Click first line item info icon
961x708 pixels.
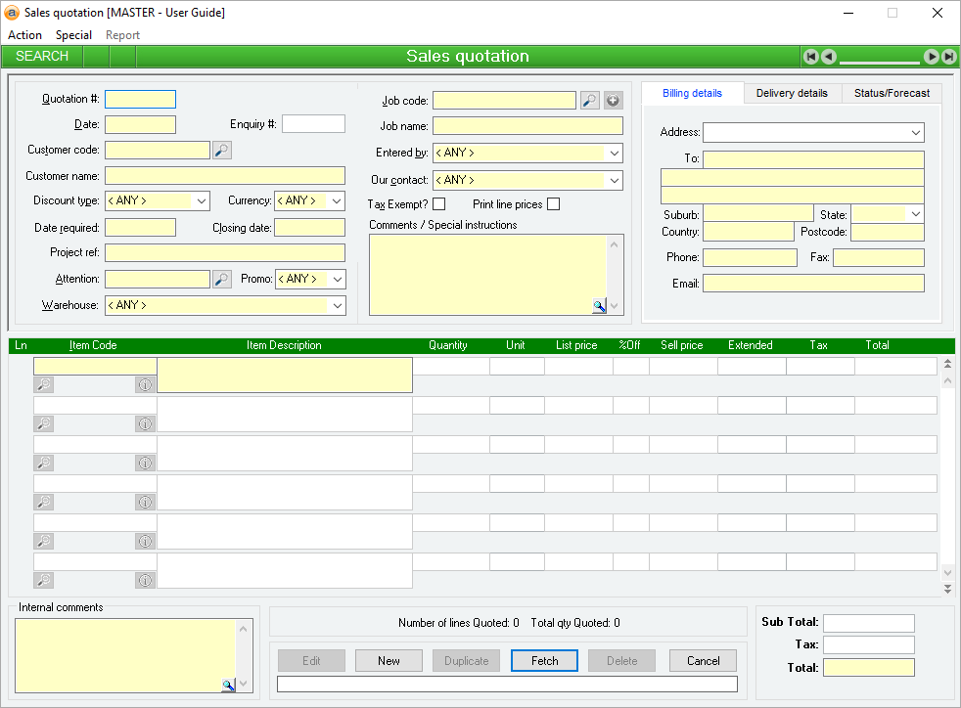point(146,385)
